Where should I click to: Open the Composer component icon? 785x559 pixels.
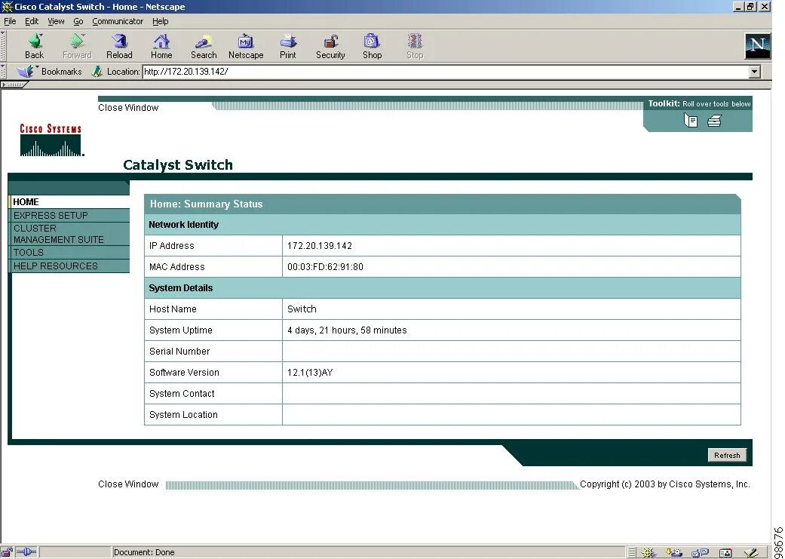(x=752, y=552)
